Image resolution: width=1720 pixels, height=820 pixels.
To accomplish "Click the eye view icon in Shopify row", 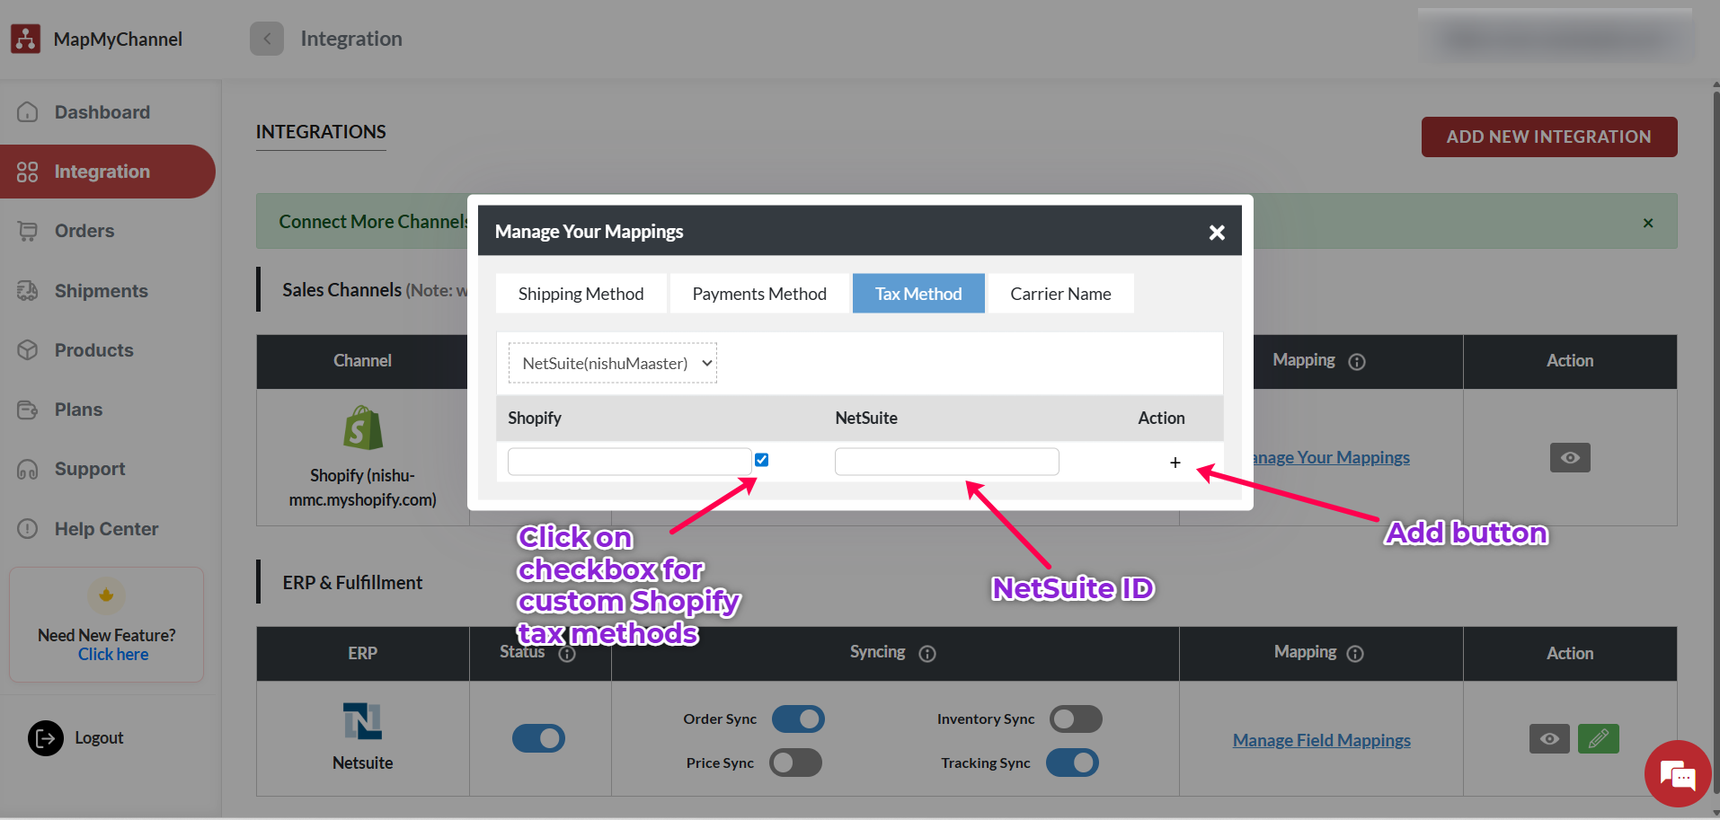I will [x=1569, y=458].
